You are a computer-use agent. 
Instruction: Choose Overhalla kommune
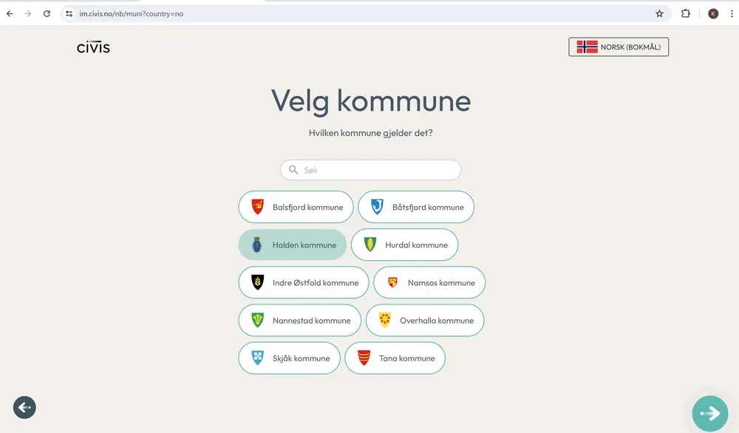point(425,320)
